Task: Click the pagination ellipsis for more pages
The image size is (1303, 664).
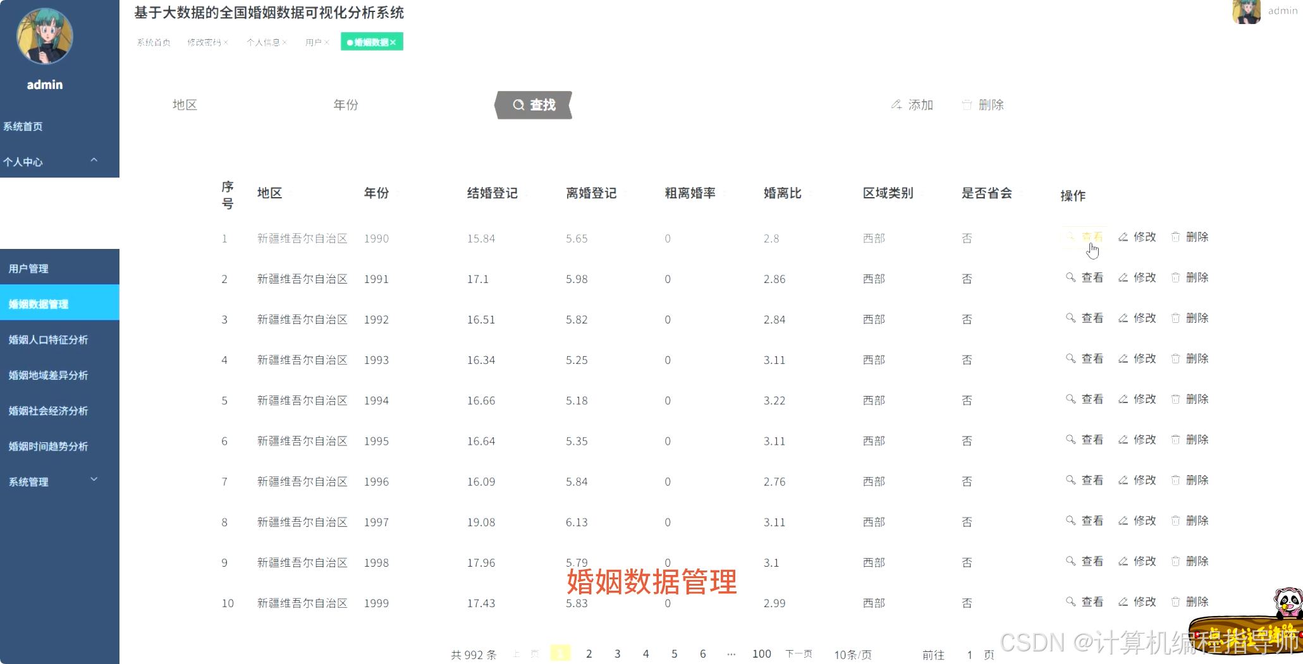Action: 731,654
